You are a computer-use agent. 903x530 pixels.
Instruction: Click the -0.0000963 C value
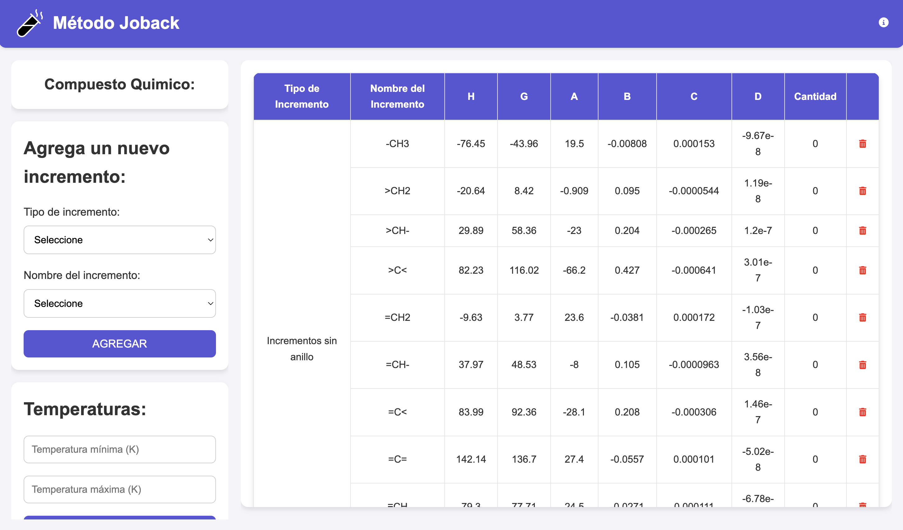694,365
